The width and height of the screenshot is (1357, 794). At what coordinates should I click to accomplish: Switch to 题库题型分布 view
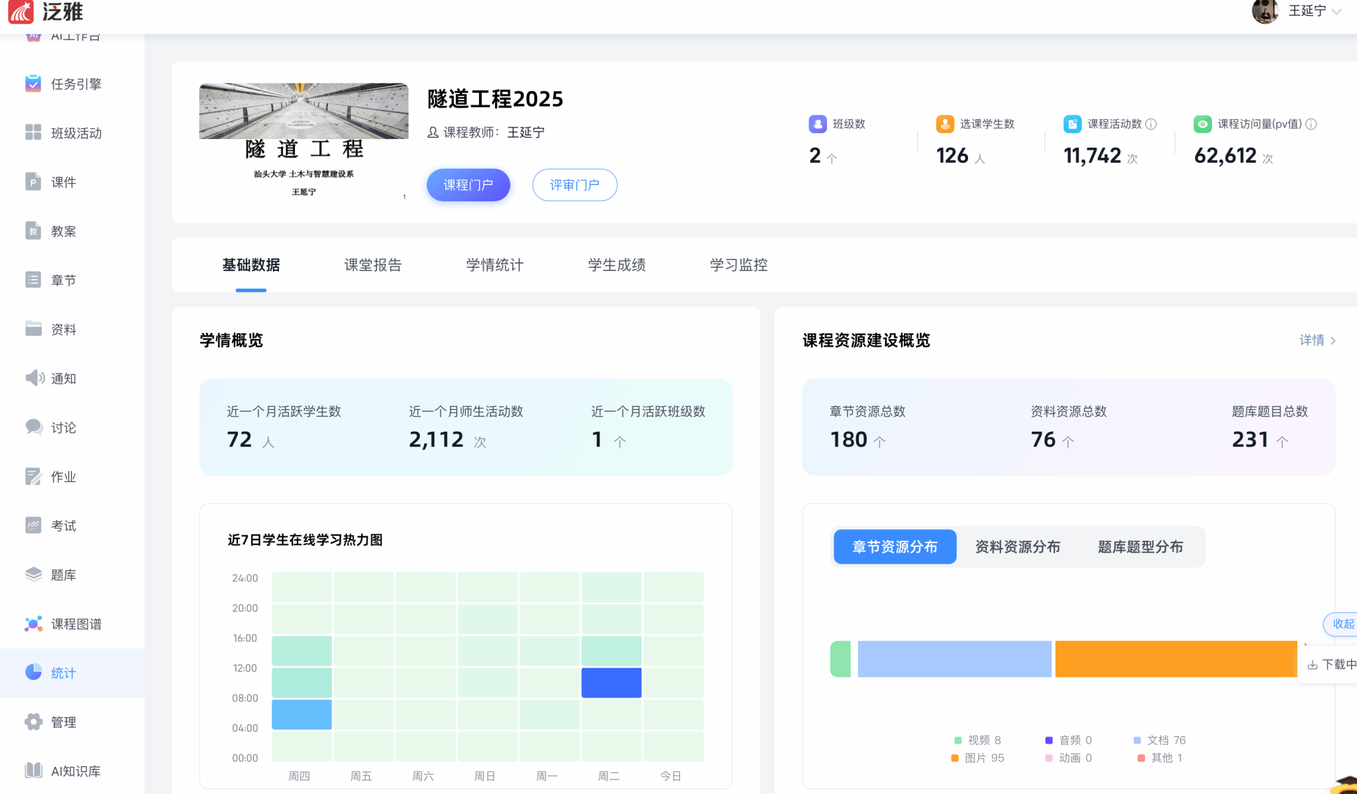click(1140, 547)
